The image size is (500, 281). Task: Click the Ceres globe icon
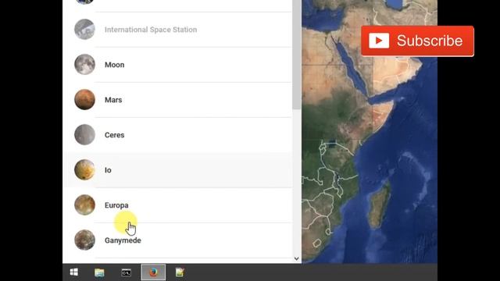pyautogui.click(x=84, y=134)
